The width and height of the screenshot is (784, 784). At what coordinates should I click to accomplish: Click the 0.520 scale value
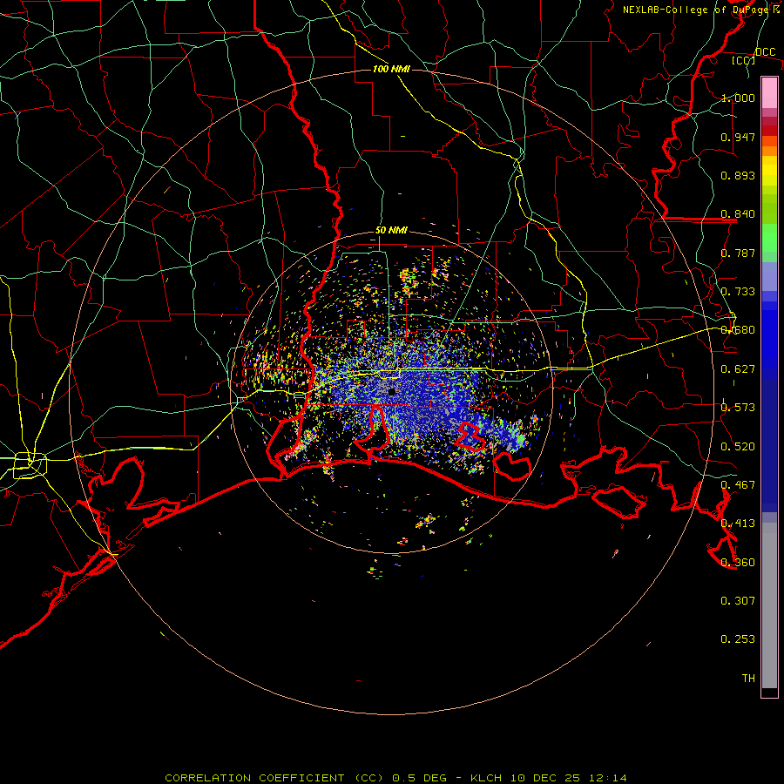coord(738,447)
